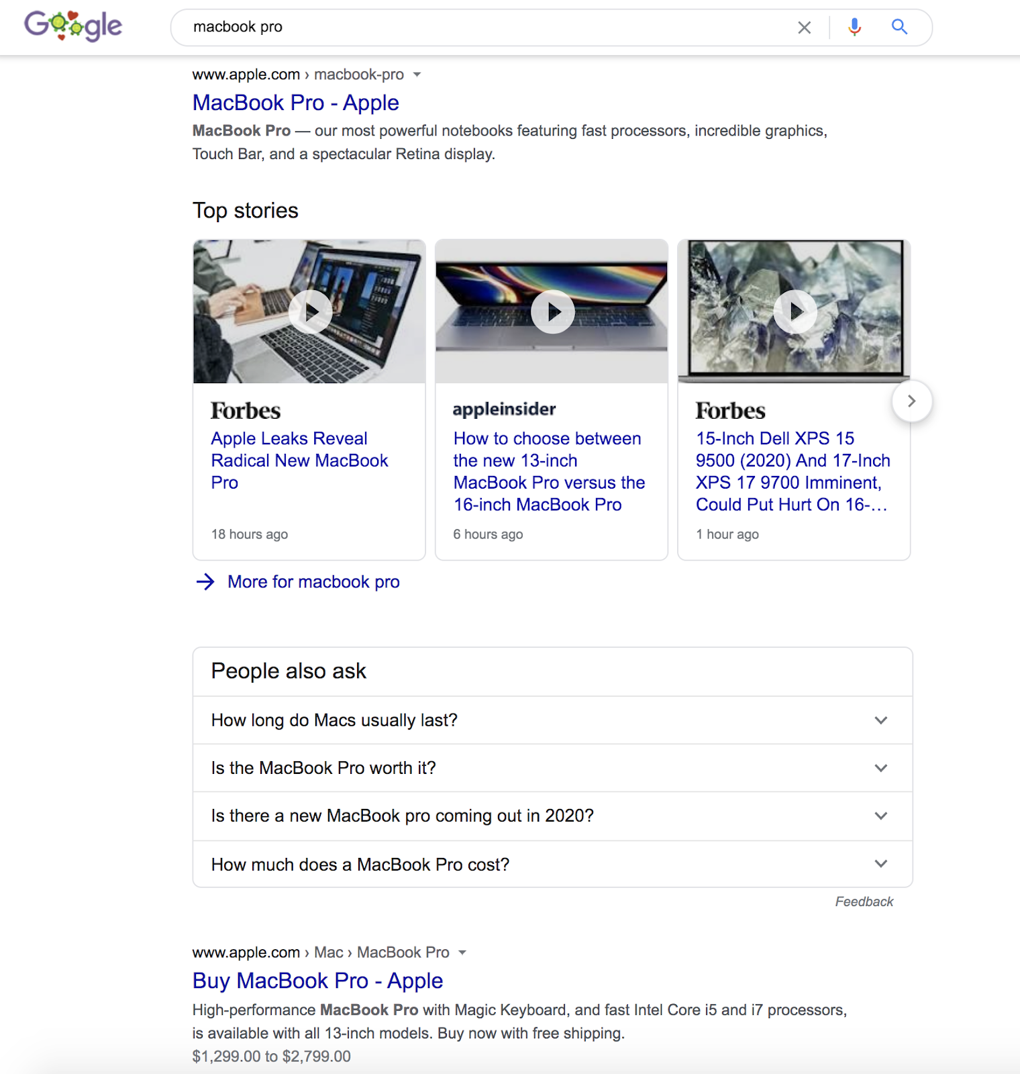Screen dimensions: 1020x1074
Task: Expand 'Is the MacBook Pro worth it?'
Action: (x=881, y=768)
